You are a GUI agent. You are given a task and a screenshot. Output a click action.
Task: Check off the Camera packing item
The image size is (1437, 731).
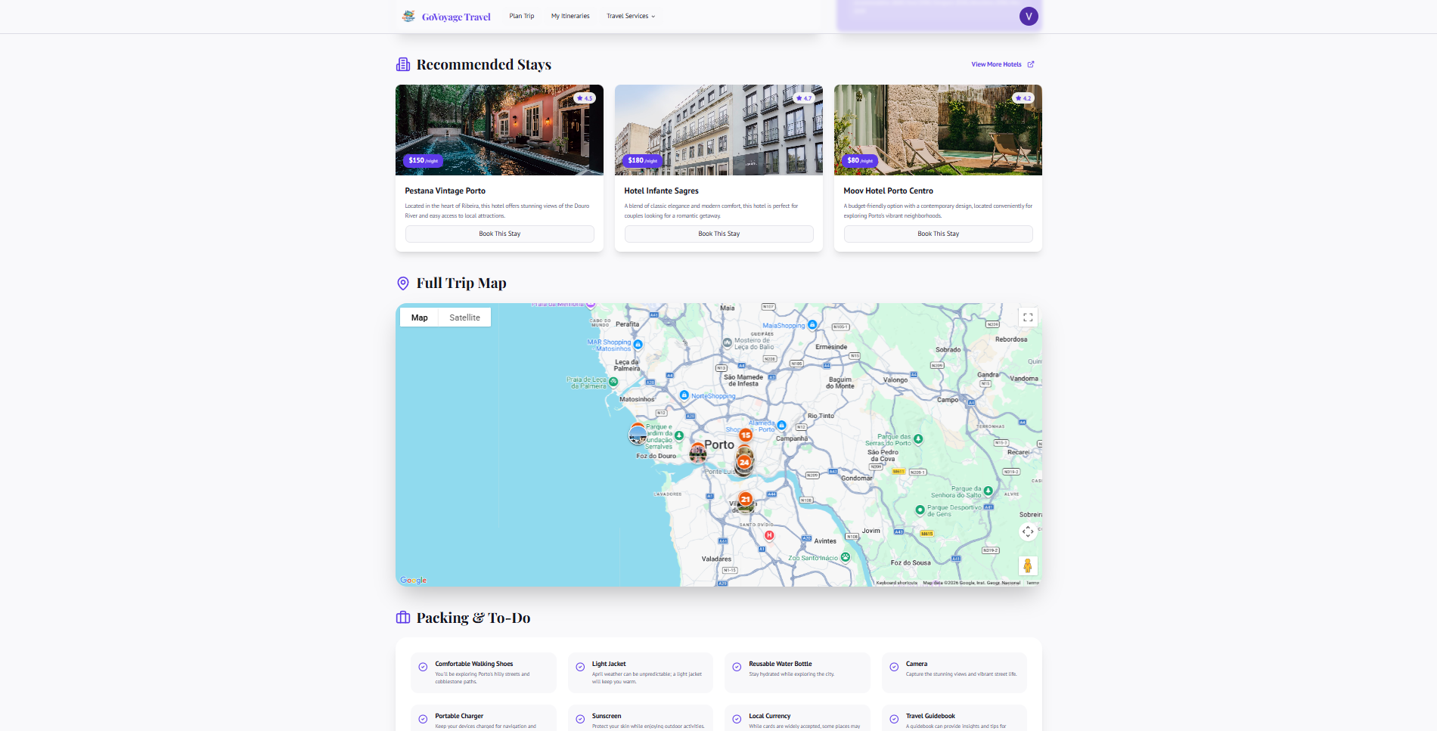[894, 667]
